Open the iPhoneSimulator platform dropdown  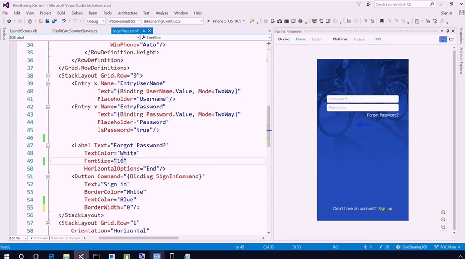pyautogui.click(x=124, y=21)
